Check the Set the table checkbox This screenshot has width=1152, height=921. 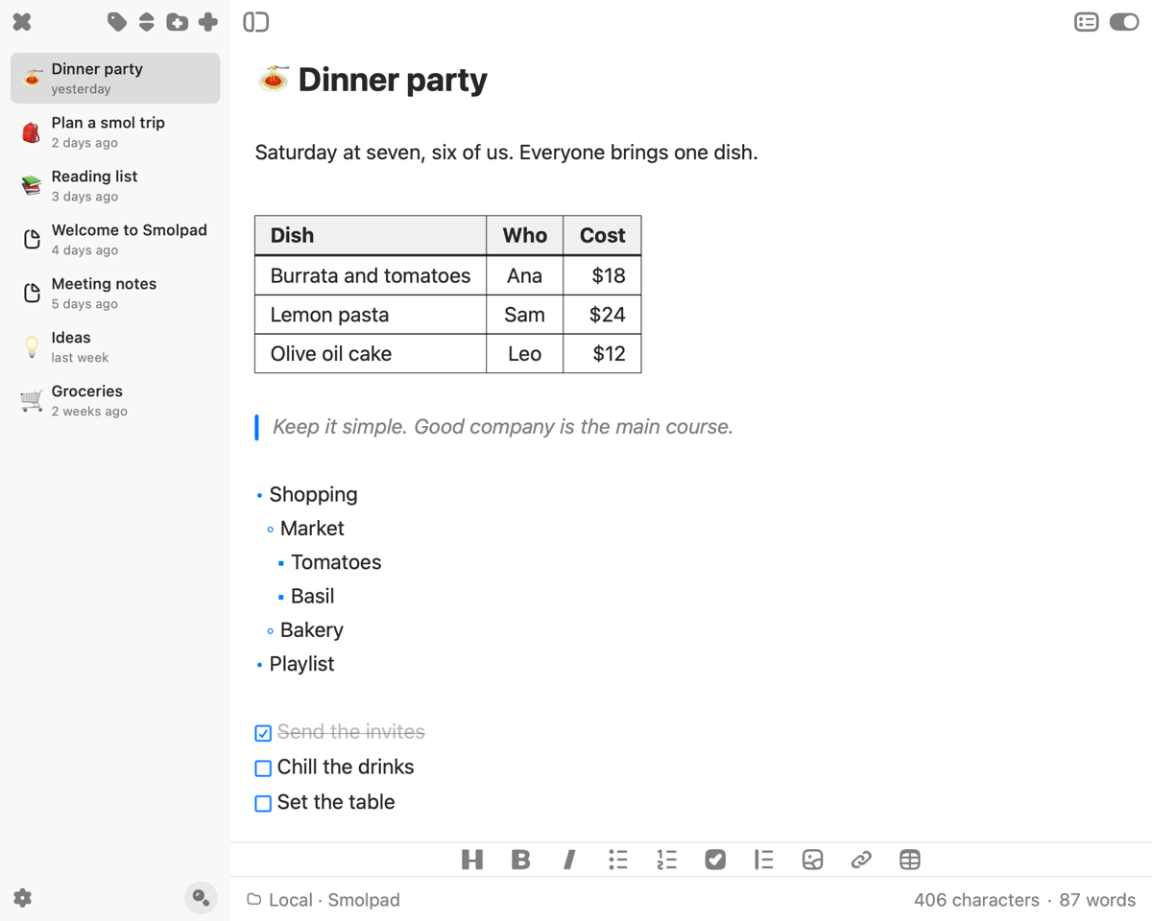pyautogui.click(x=263, y=803)
